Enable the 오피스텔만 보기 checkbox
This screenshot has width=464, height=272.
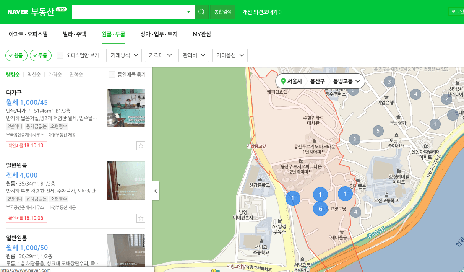pos(60,55)
